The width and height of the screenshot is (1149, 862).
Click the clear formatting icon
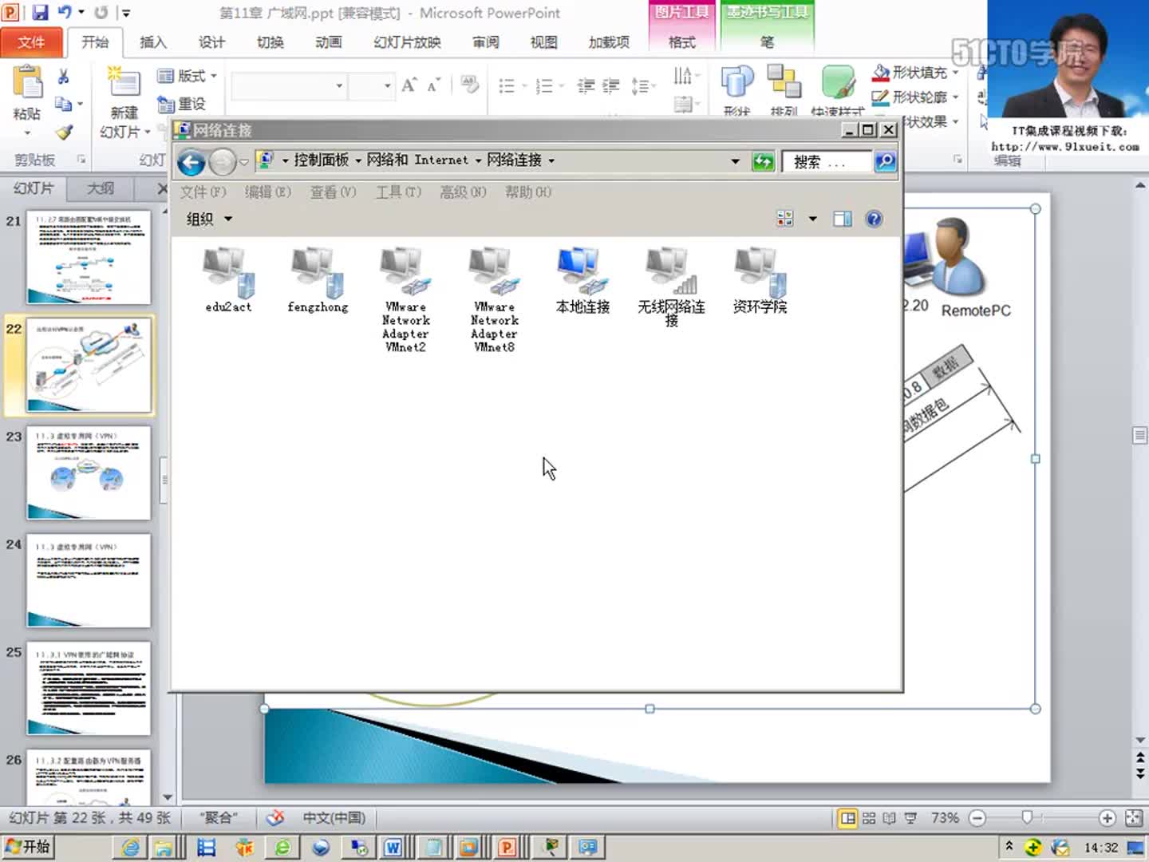tap(470, 85)
